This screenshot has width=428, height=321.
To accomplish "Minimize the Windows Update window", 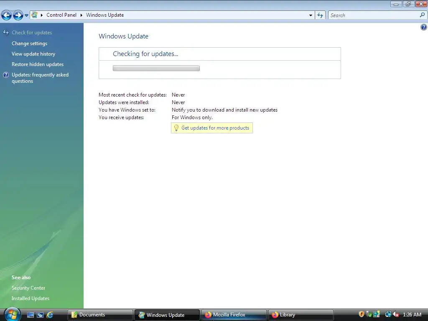I will tap(396, 4).
